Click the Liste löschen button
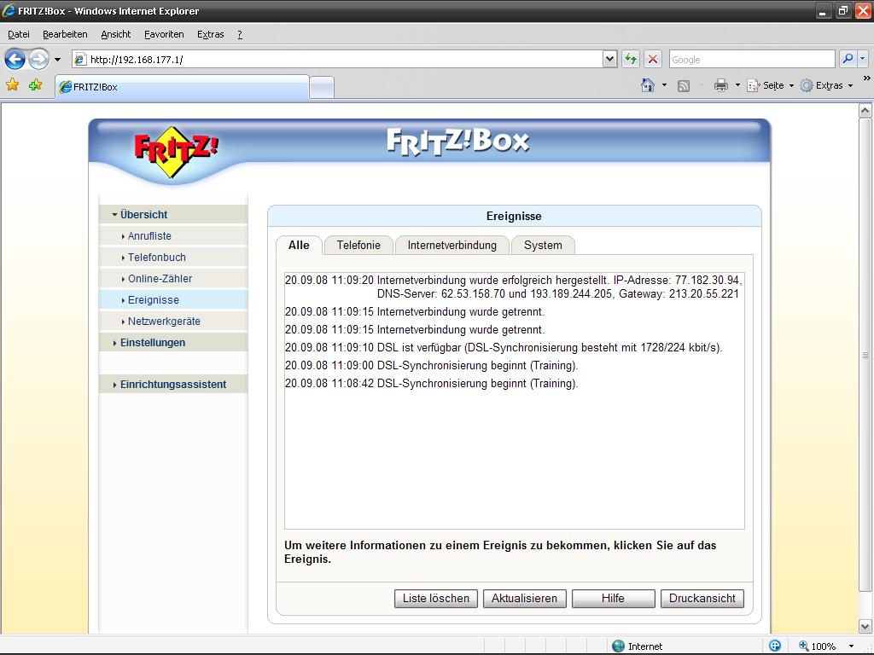 436,598
